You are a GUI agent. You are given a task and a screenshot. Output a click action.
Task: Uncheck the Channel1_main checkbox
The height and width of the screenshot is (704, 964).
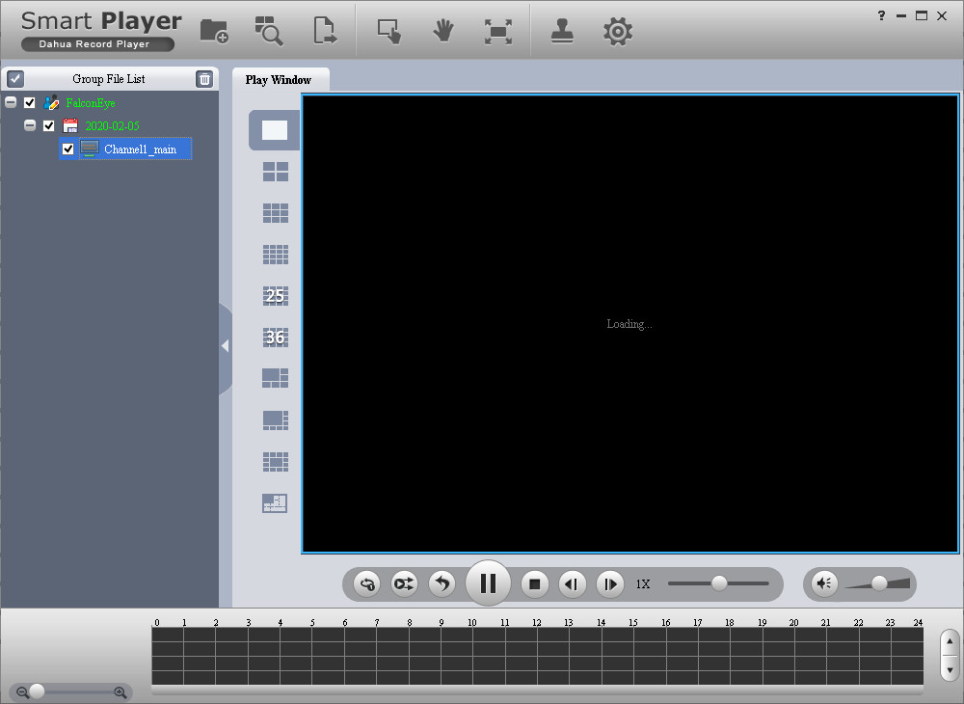click(x=67, y=149)
